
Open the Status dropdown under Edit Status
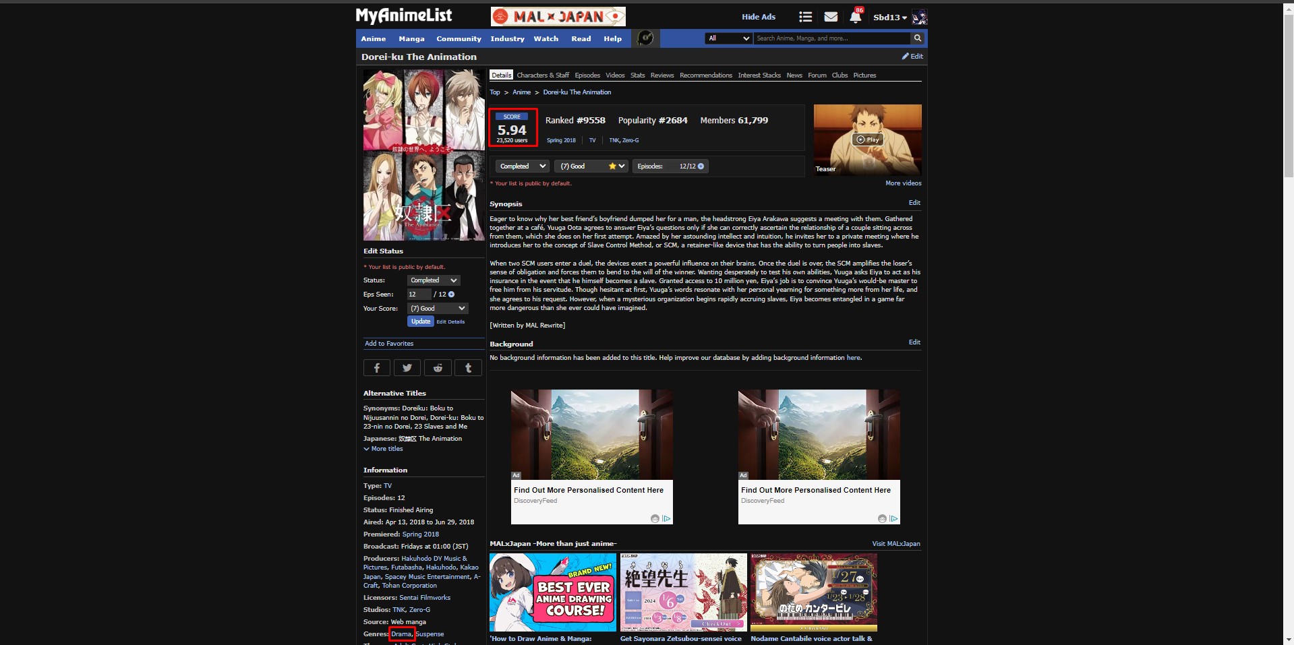point(434,280)
